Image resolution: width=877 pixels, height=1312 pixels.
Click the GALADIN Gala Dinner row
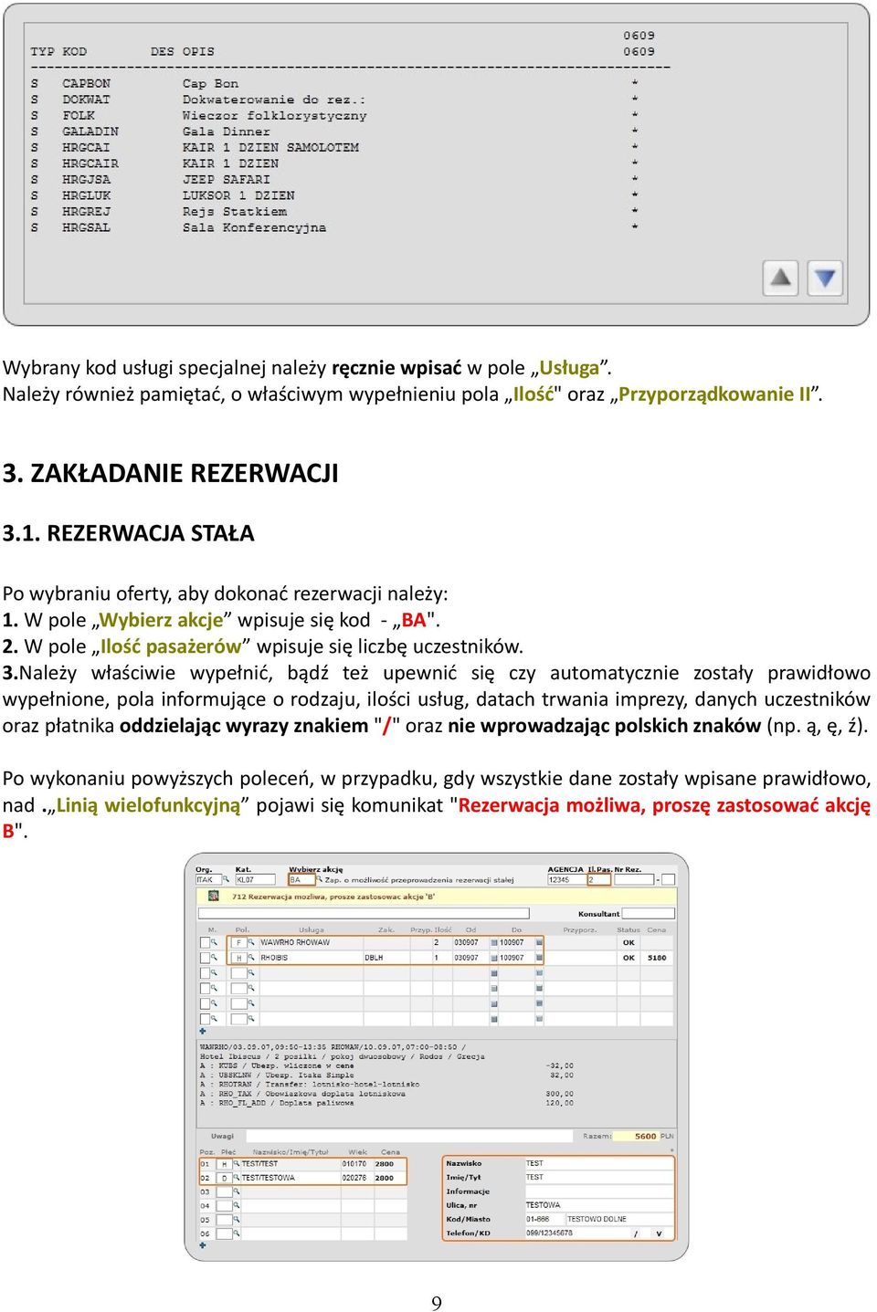334,131
